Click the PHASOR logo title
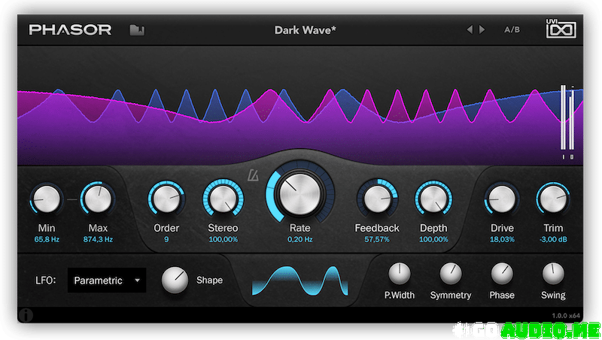 [70, 29]
